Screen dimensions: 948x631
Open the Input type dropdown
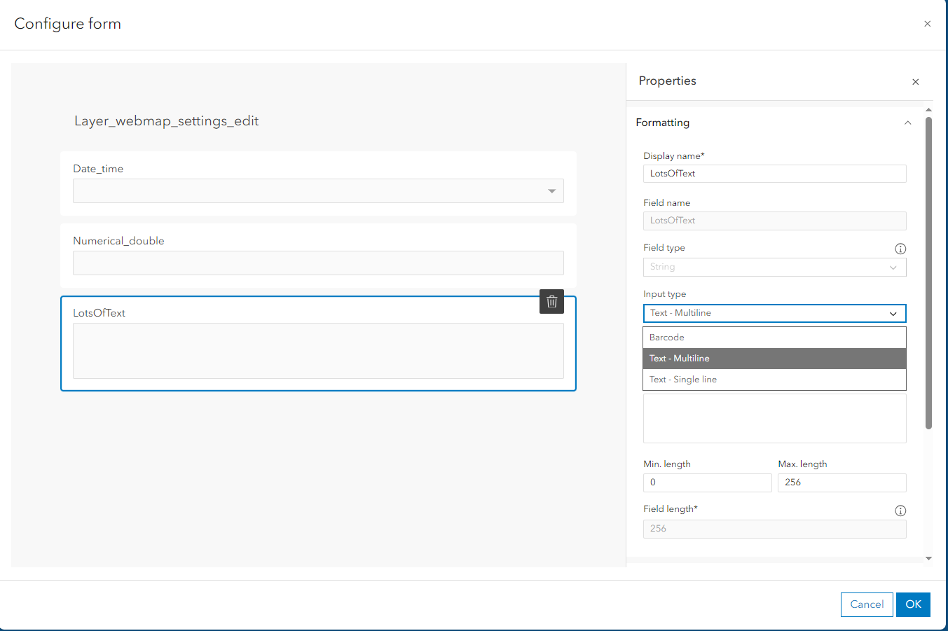tap(774, 313)
